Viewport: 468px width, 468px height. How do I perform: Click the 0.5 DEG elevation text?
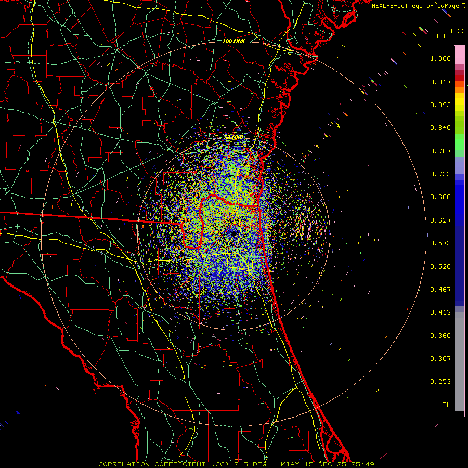click(250, 464)
